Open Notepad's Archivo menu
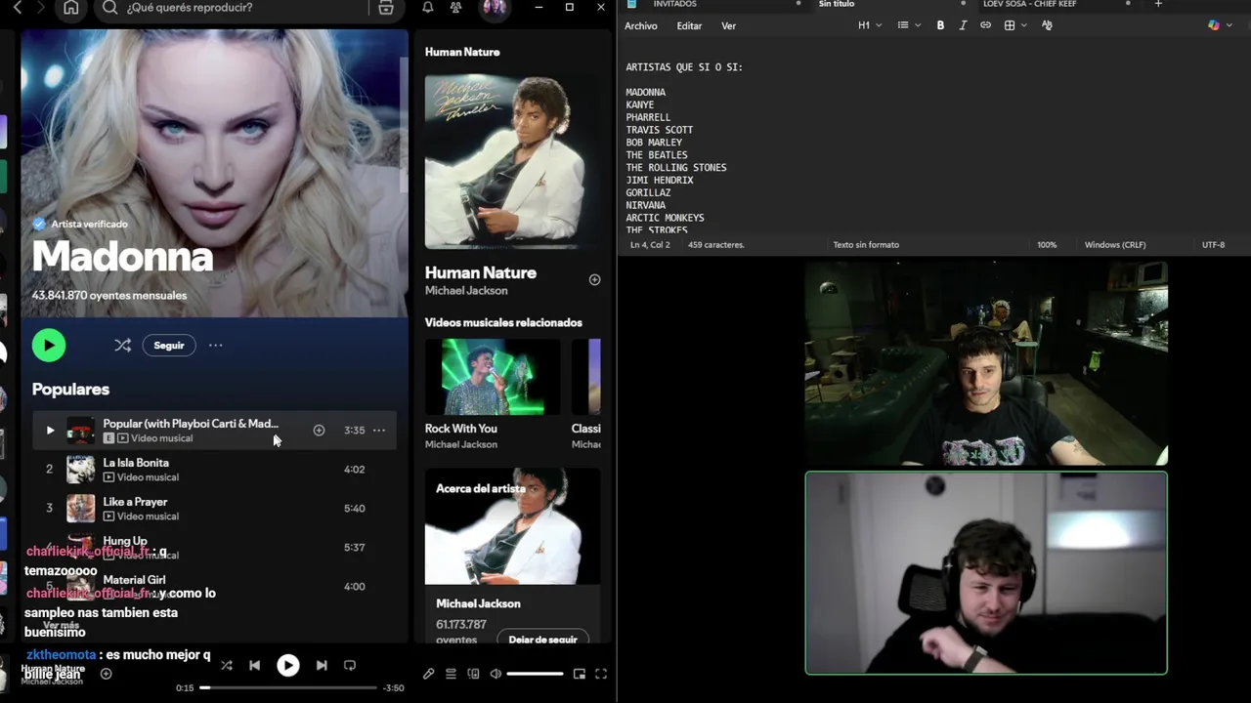 pyautogui.click(x=641, y=26)
